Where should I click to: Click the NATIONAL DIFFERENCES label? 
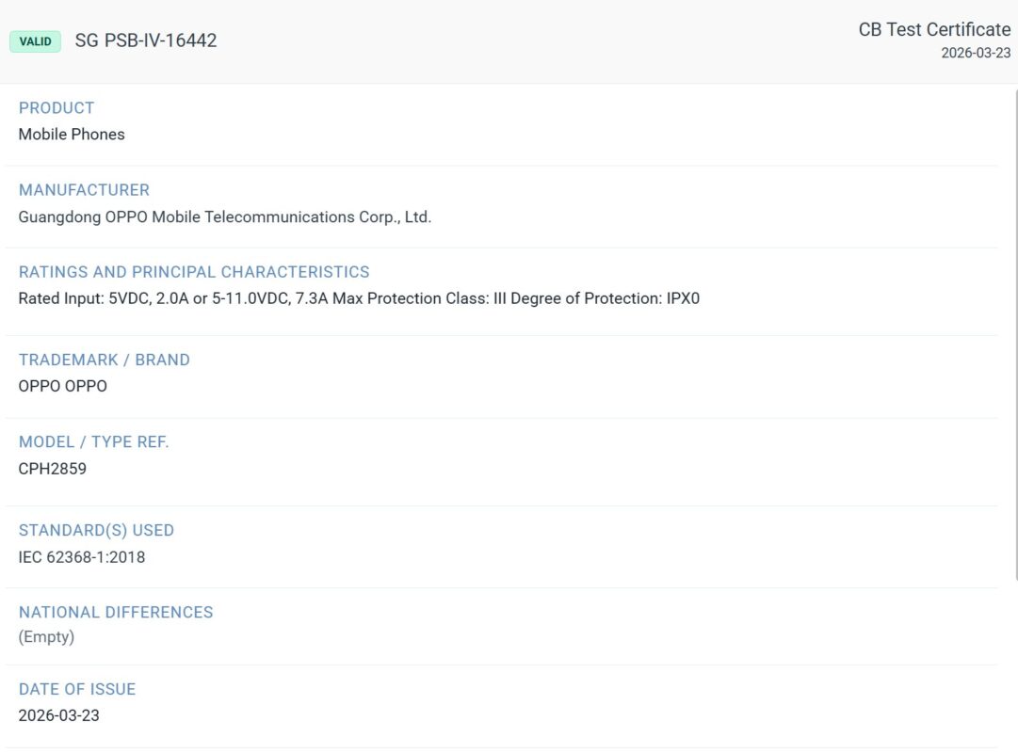116,612
